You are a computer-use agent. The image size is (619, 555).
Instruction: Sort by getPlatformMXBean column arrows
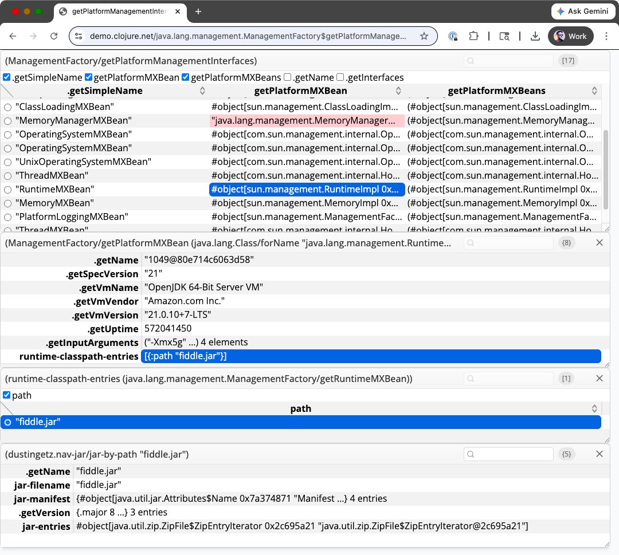(398, 90)
